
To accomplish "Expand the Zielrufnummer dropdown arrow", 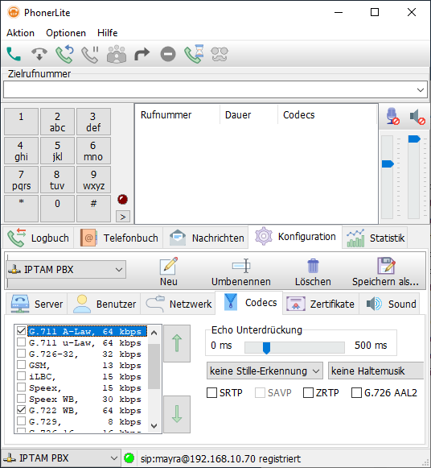I will (421, 89).
